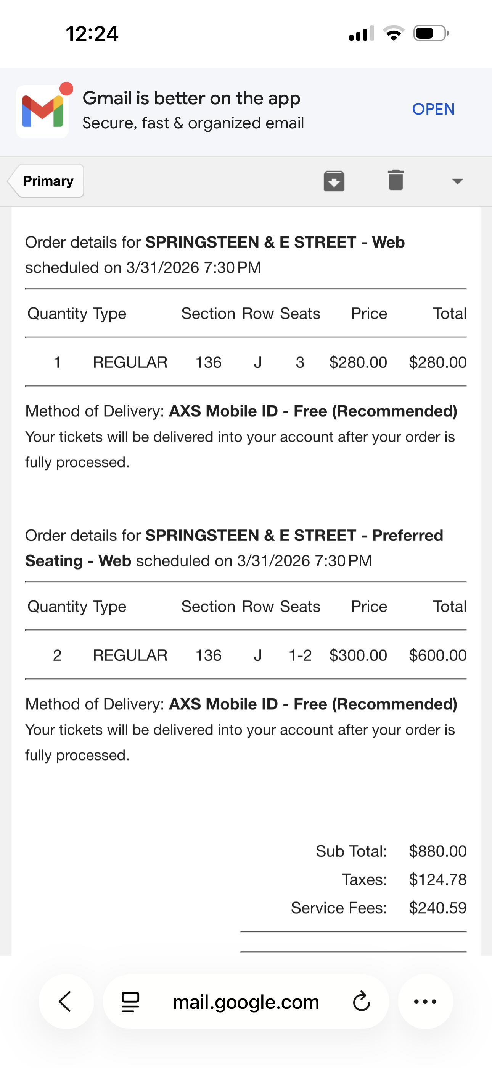This screenshot has height=1068, width=492.
Task: Tap the Sub Total $880.00 amount
Action: coord(437,851)
